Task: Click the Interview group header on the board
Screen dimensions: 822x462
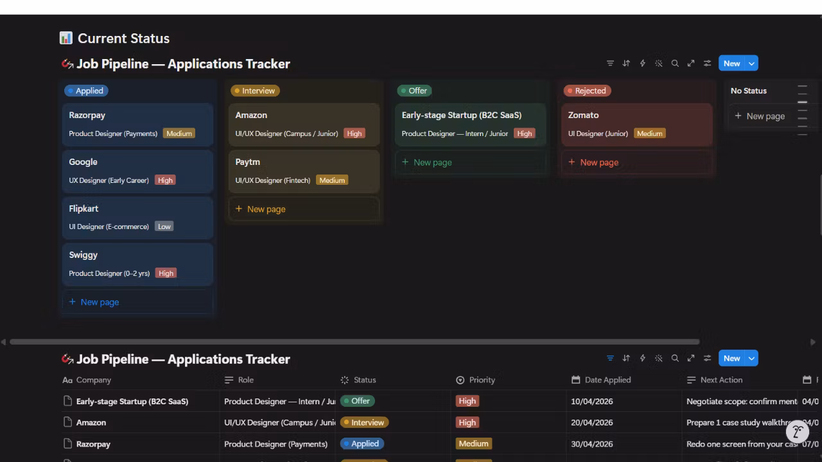Action: click(255, 90)
